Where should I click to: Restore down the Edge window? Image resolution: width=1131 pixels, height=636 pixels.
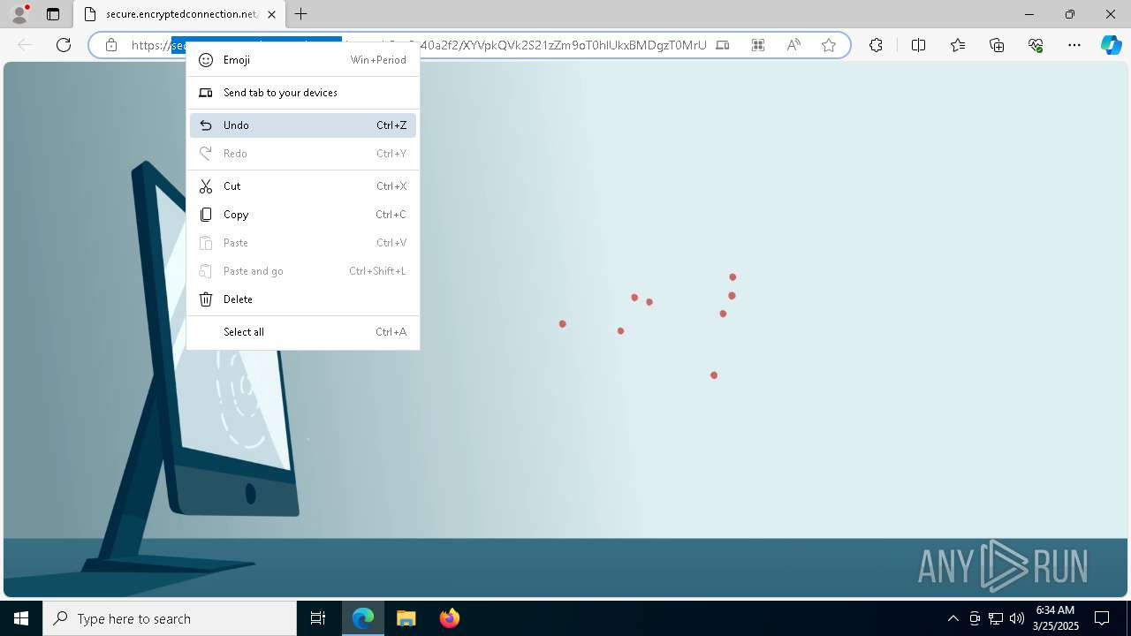(x=1070, y=14)
